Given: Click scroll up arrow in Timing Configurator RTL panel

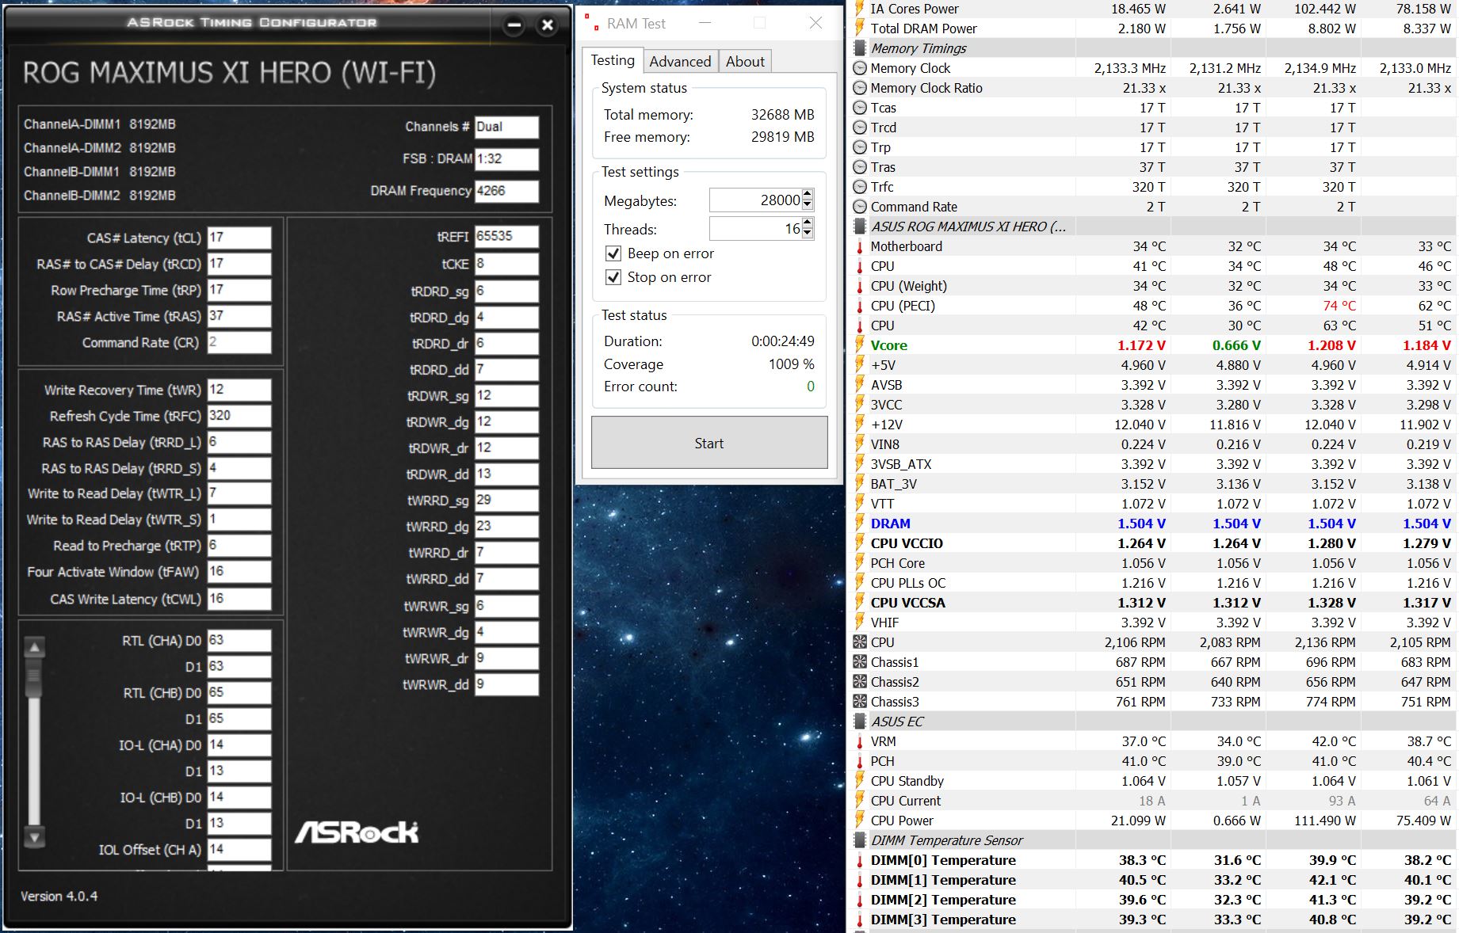Looking at the screenshot, I should 34,648.
